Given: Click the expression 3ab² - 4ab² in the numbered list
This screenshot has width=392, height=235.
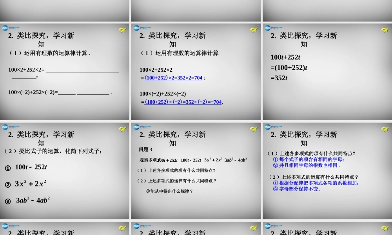Looking at the screenshot, I should tap(33, 200).
